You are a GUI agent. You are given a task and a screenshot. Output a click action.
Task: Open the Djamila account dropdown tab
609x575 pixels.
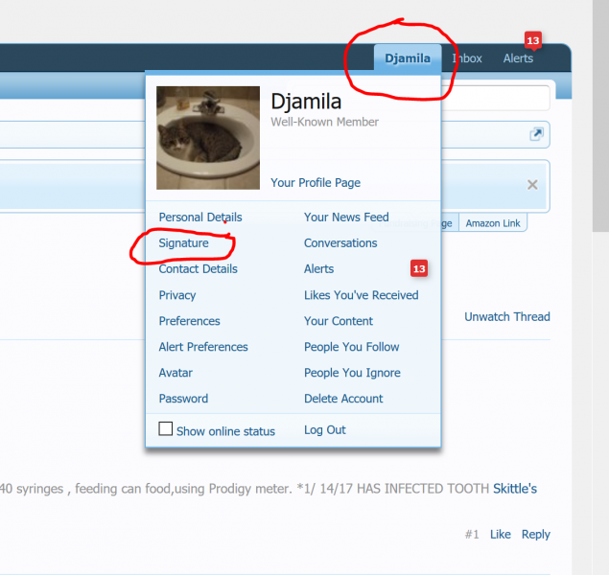408,58
